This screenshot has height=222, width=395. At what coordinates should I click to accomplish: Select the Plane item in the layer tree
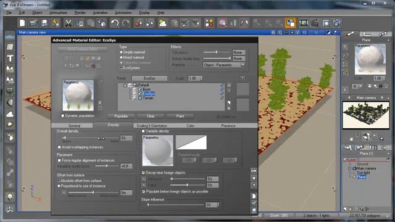click(361, 177)
